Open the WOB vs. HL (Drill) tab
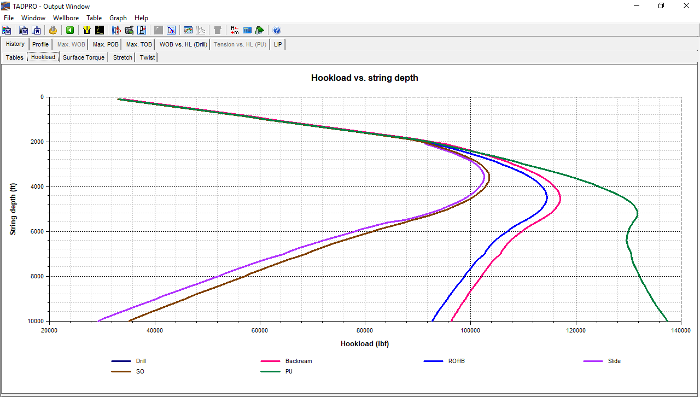 click(183, 44)
